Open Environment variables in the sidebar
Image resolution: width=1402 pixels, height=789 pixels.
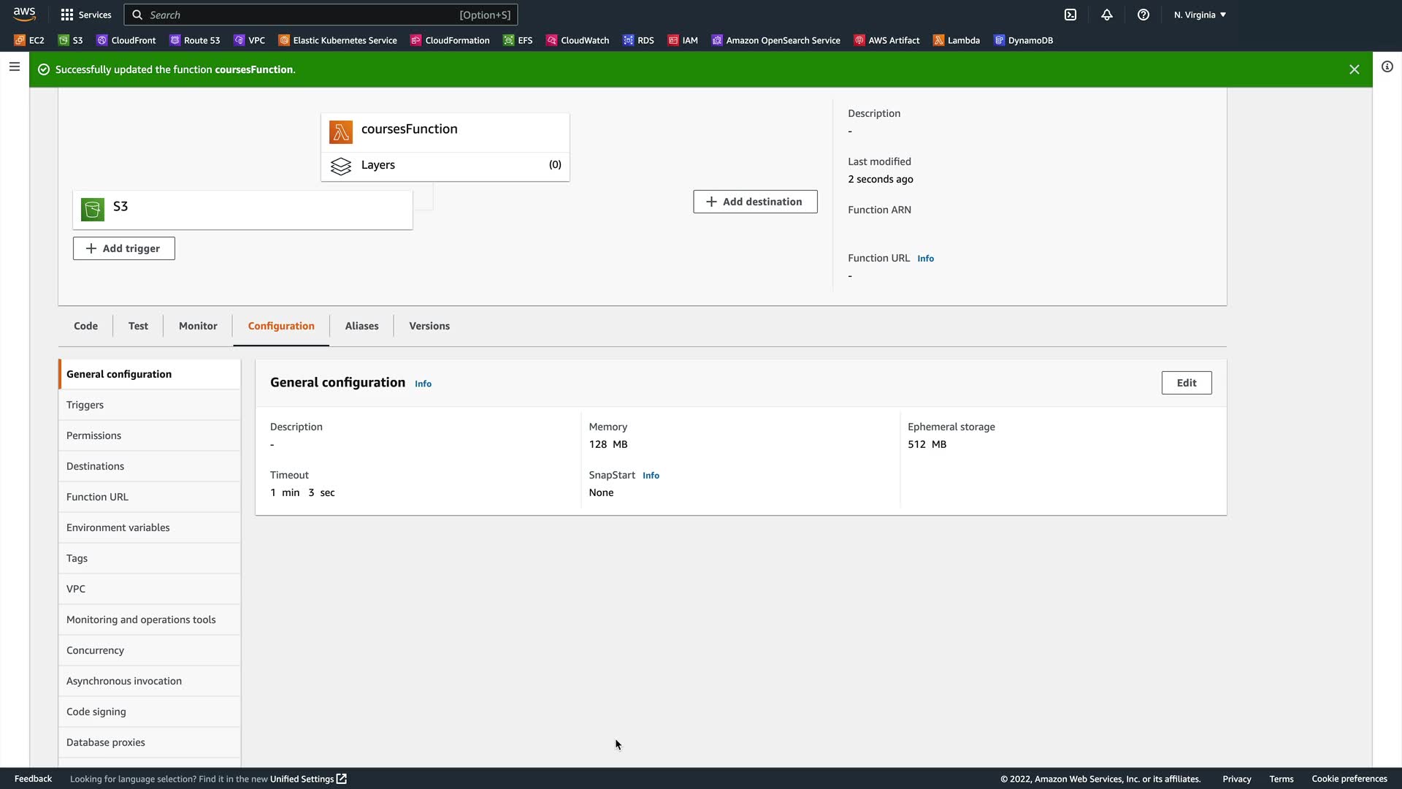coord(118,527)
